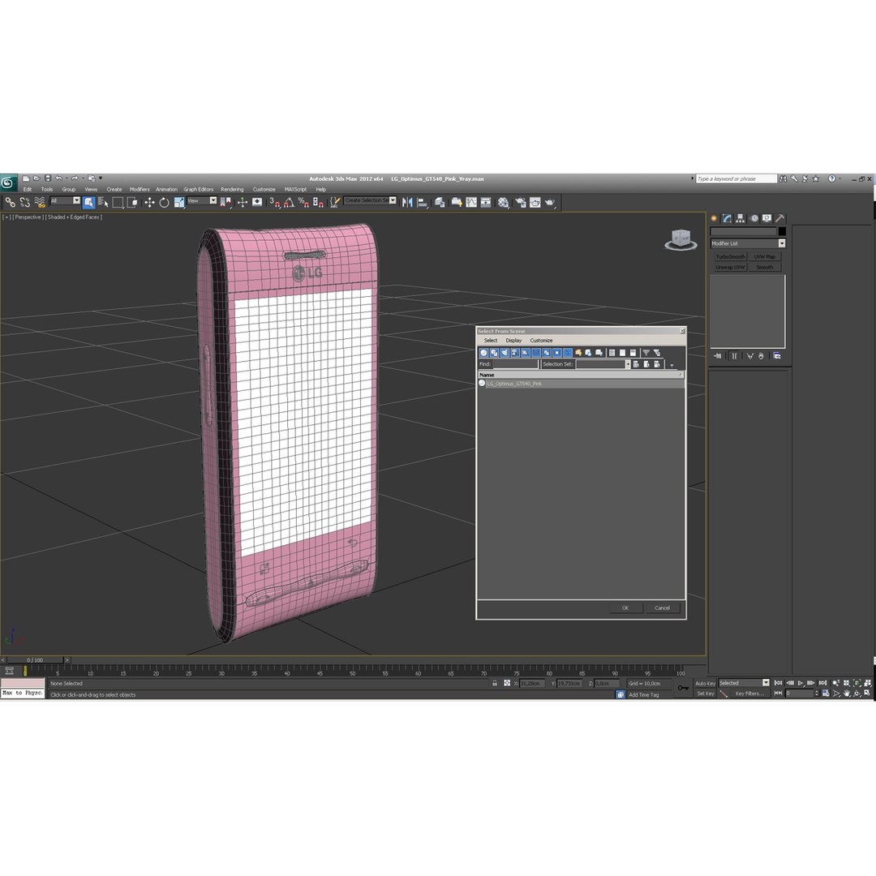The height and width of the screenshot is (876, 876).
Task: Open the Edit menu
Action: pos(28,189)
